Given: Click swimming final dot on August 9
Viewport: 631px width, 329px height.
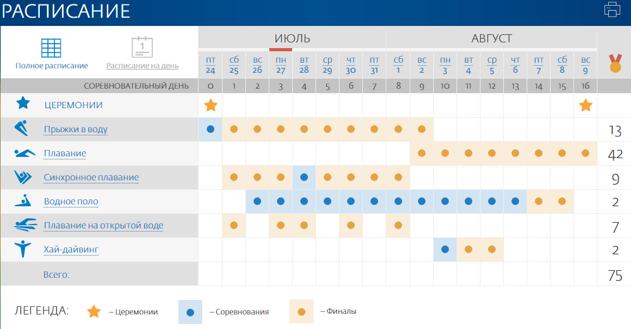Looking at the screenshot, I should point(585,153).
